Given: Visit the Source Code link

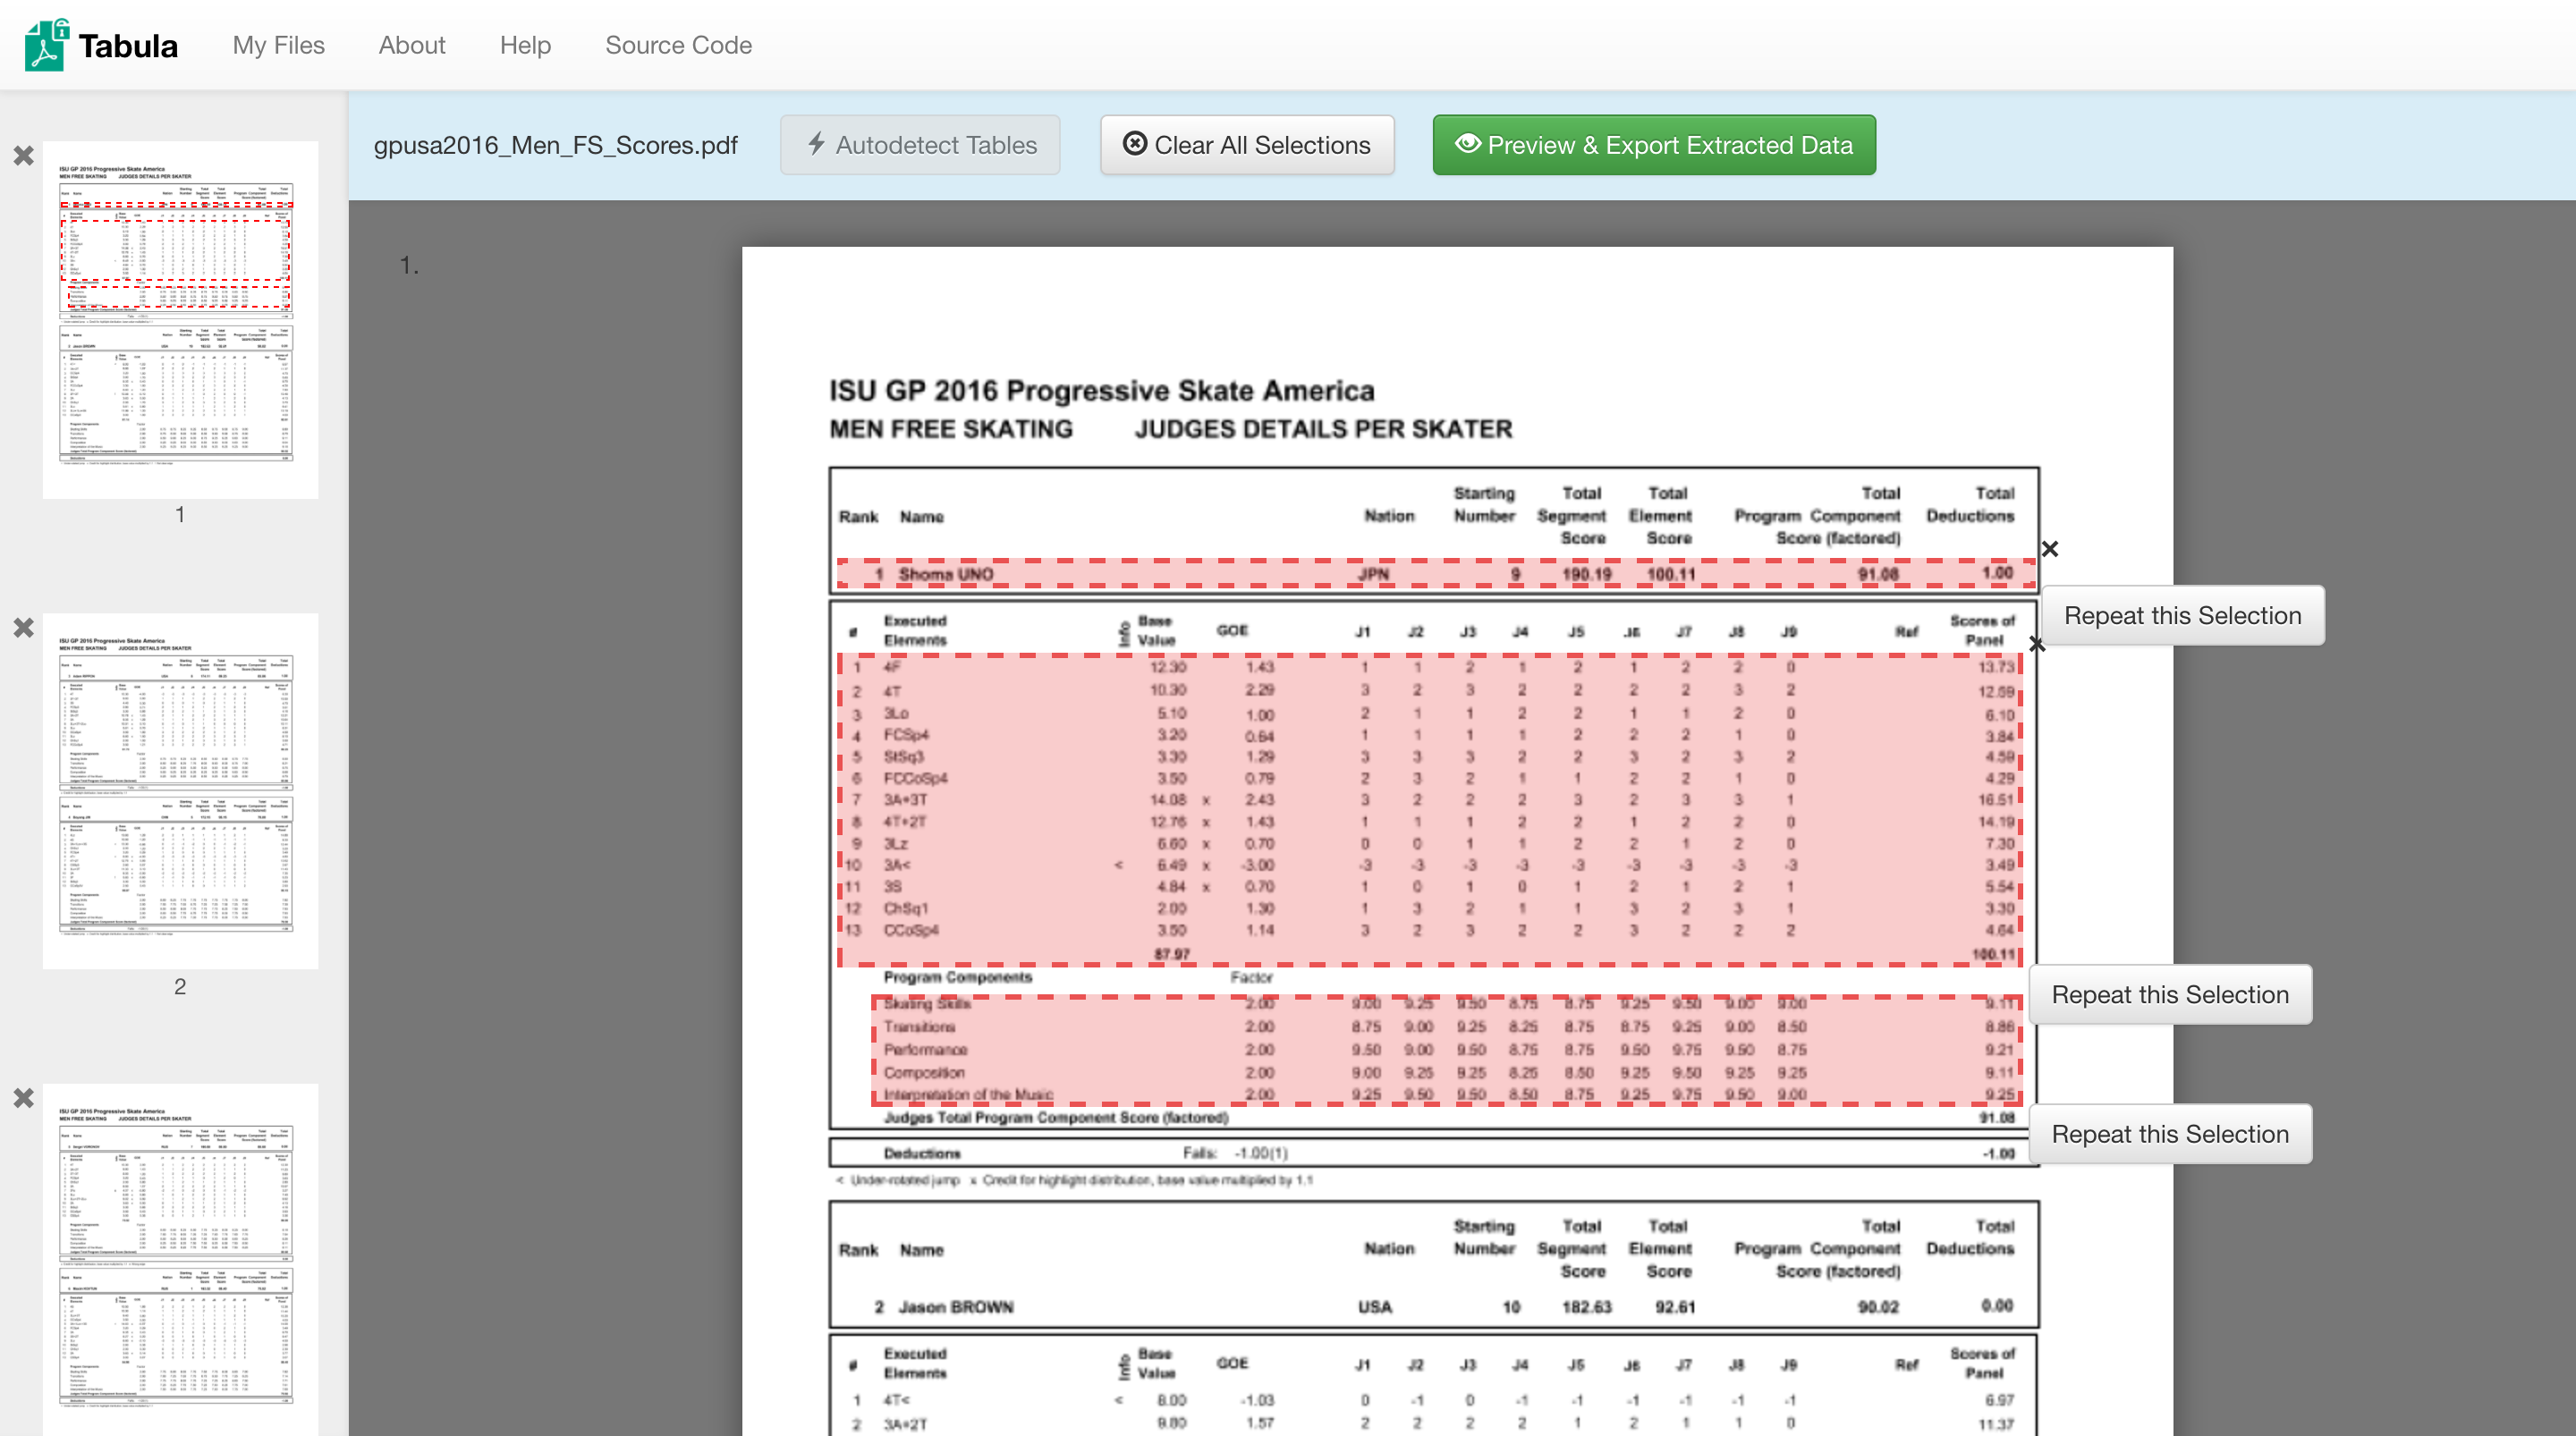Looking at the screenshot, I should (x=678, y=45).
